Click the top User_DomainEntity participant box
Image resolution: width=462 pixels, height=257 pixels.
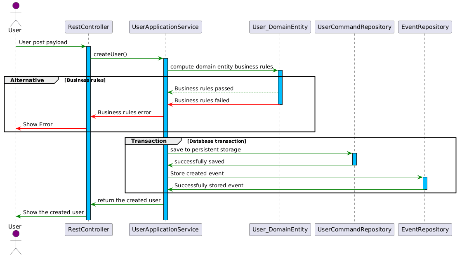tap(280, 27)
